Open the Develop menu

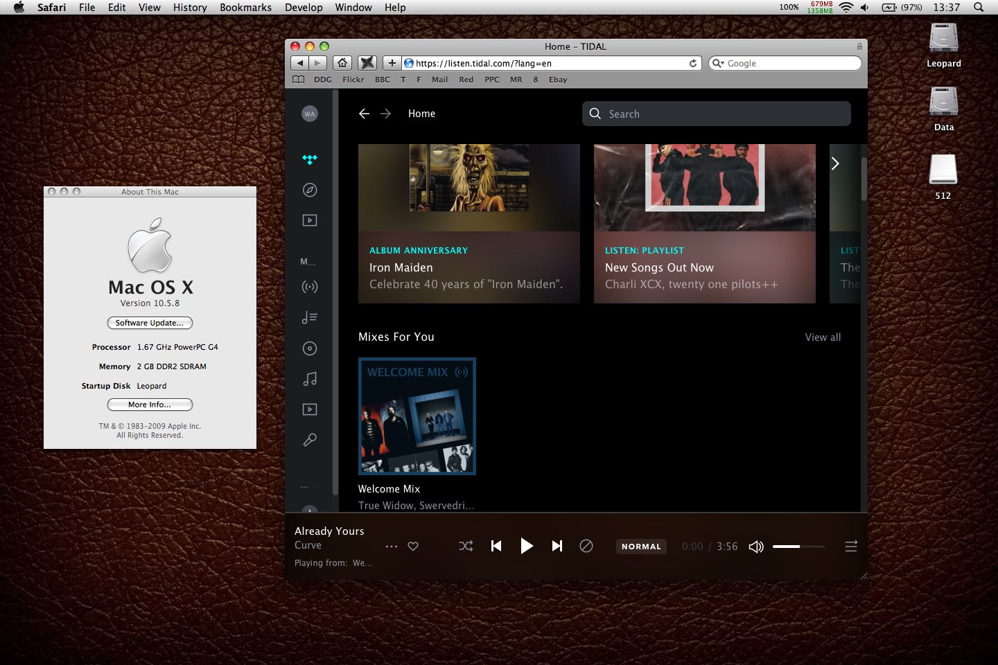pos(304,8)
